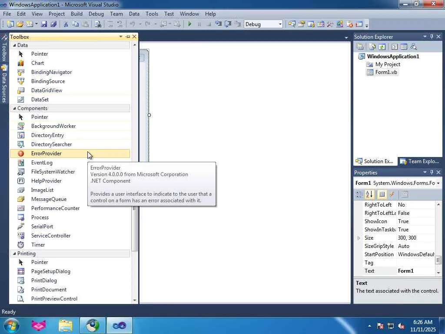Click Categorized view icon in Properties
This screenshot has height=334, width=445.
tap(359, 194)
